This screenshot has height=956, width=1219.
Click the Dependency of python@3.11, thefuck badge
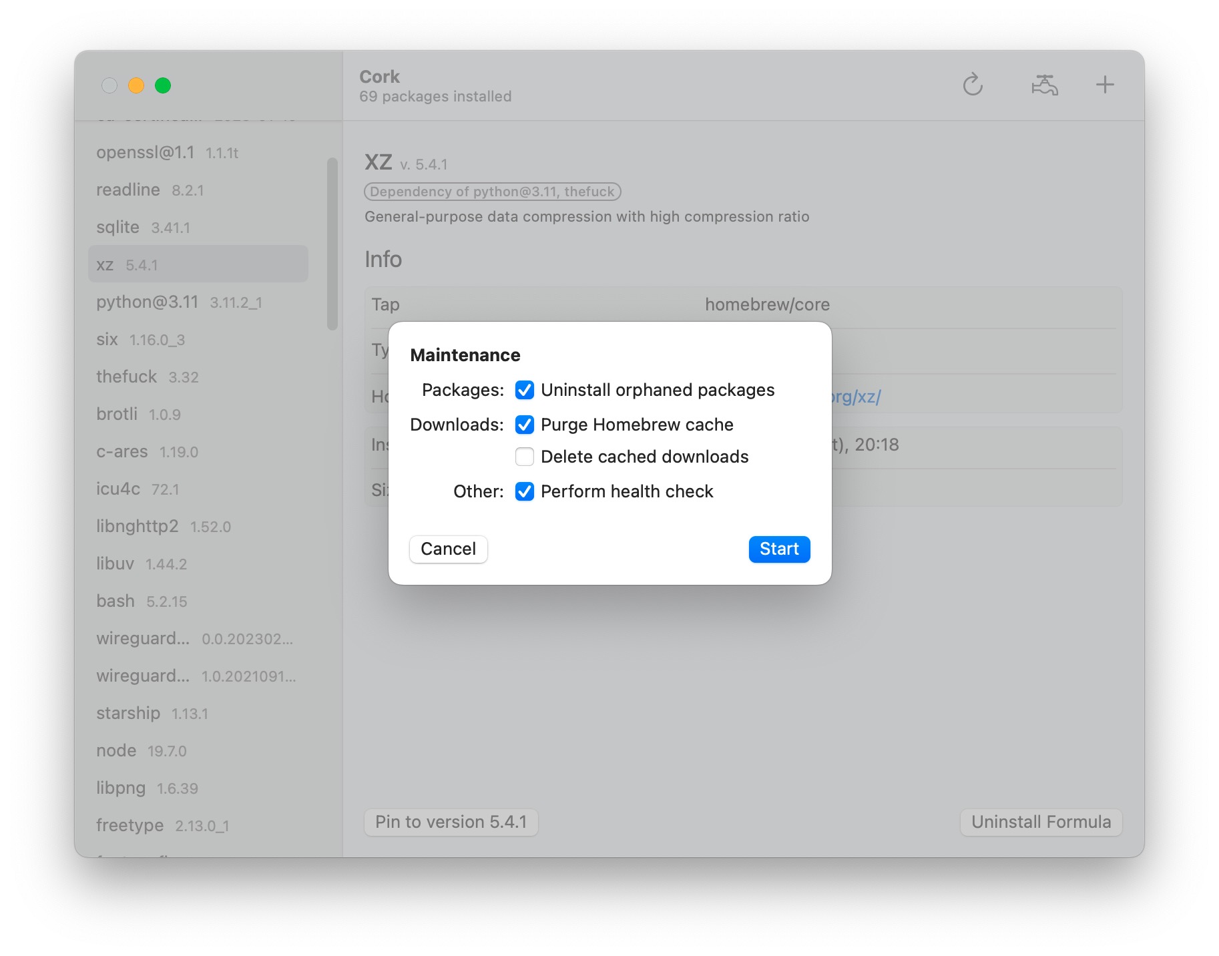point(493,192)
